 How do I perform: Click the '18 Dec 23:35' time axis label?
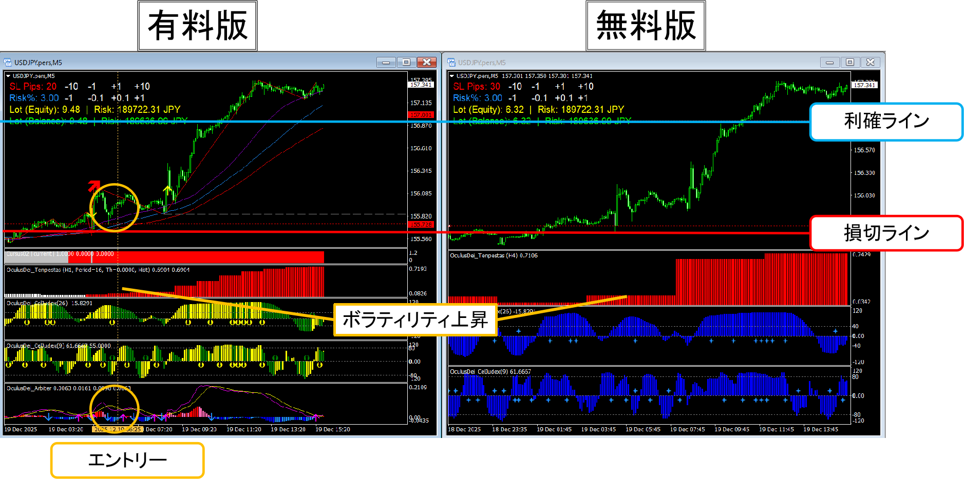[x=509, y=429]
